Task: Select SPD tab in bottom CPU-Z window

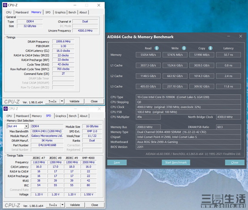Action: point(48,116)
